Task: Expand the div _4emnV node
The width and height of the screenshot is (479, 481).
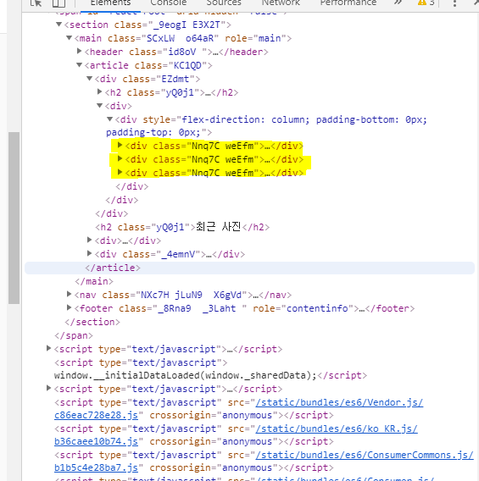Action: (x=89, y=253)
